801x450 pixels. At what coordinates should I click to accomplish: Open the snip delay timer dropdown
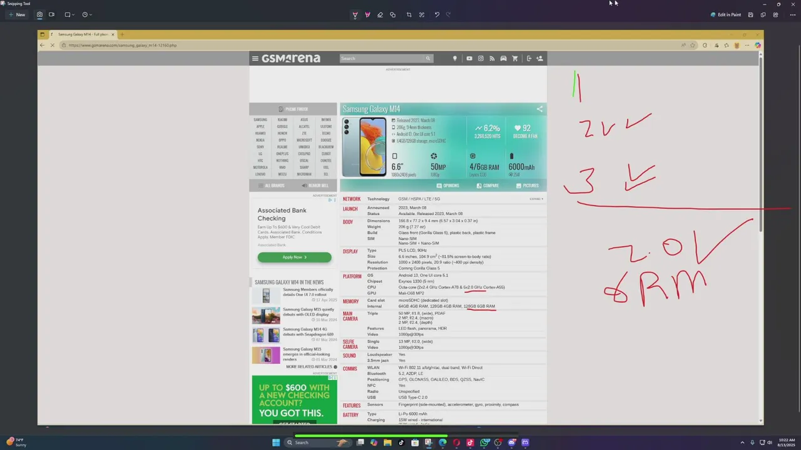(87, 14)
